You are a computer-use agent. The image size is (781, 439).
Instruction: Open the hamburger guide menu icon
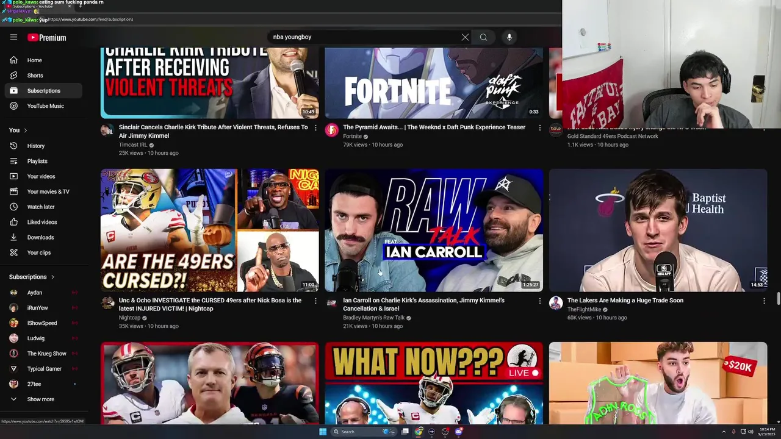[x=13, y=37]
